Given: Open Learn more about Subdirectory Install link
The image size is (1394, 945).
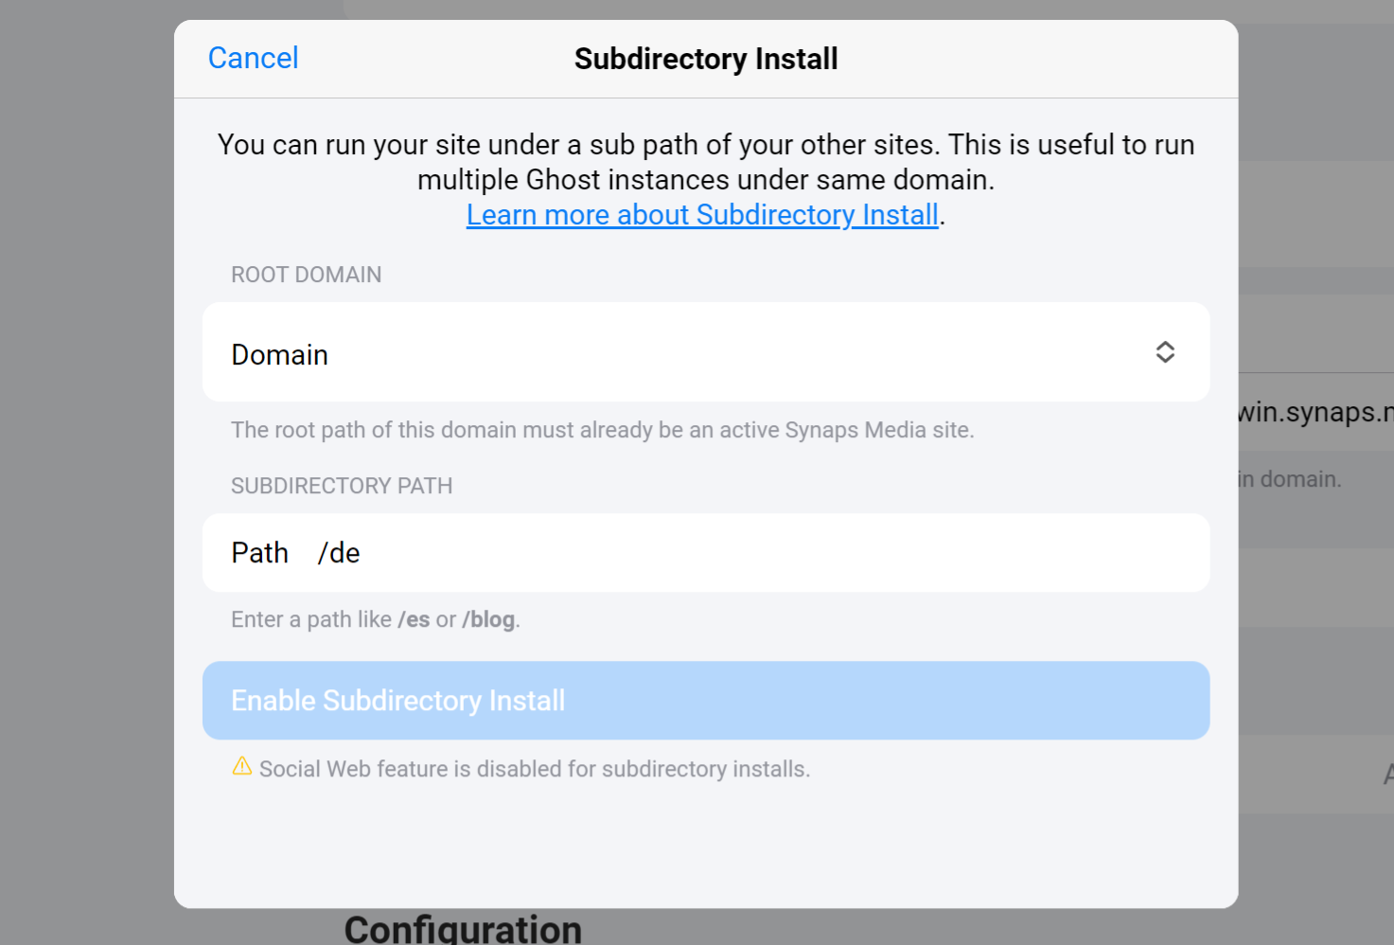Looking at the screenshot, I should click(702, 215).
